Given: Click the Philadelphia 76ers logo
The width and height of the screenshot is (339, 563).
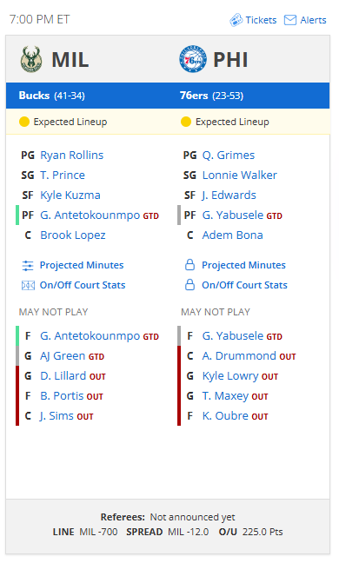Looking at the screenshot, I should coord(193,59).
